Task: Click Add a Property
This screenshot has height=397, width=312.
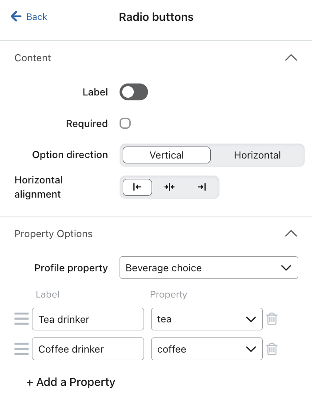Action: (71, 382)
